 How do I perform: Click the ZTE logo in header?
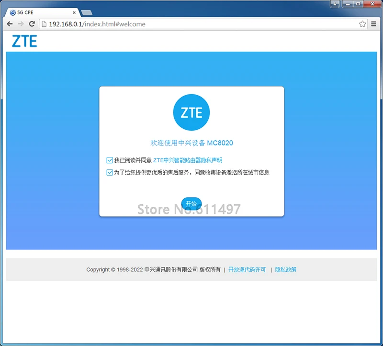click(x=24, y=41)
